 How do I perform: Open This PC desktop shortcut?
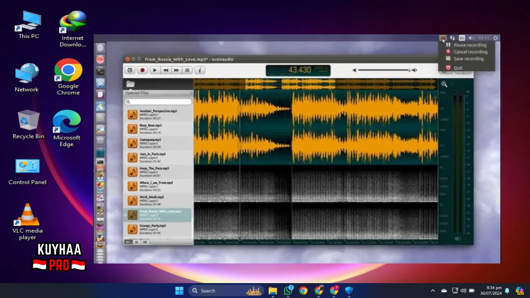[29, 25]
